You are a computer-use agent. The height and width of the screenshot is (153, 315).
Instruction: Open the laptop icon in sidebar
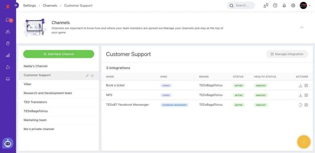click(x=8, y=79)
